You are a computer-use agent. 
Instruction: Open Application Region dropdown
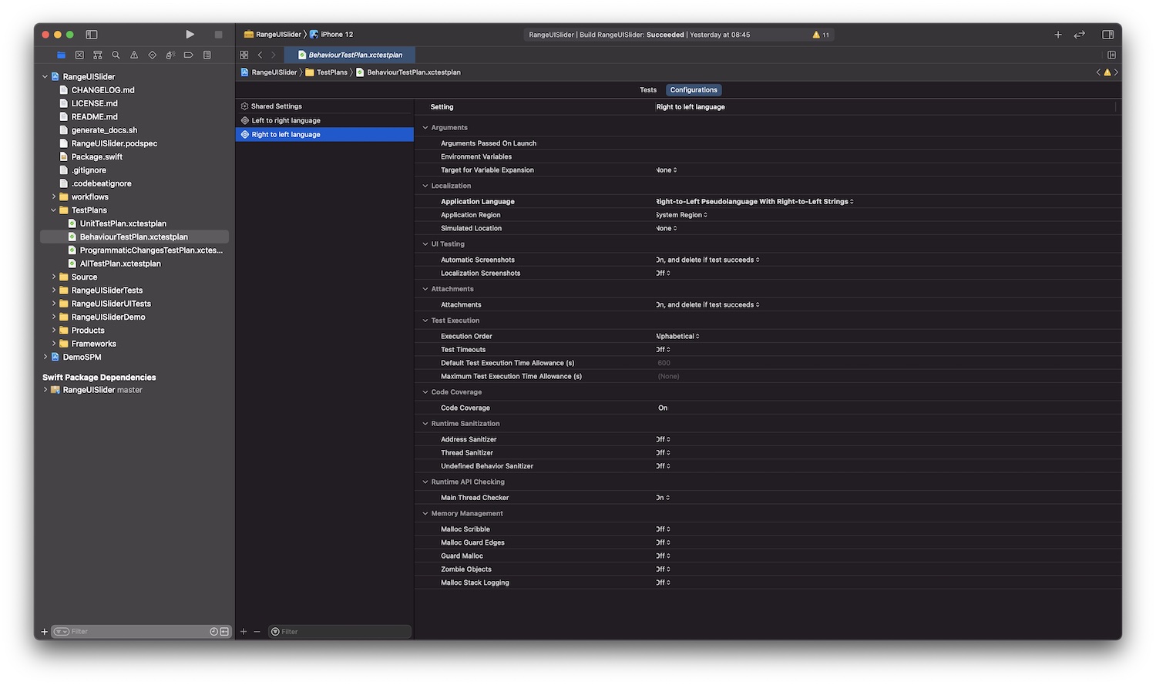pyautogui.click(x=681, y=215)
